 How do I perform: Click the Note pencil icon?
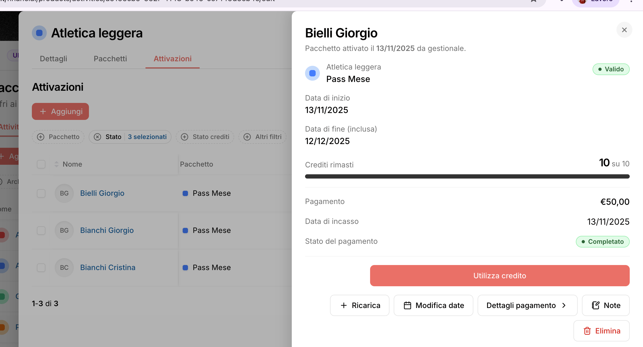[595, 305]
